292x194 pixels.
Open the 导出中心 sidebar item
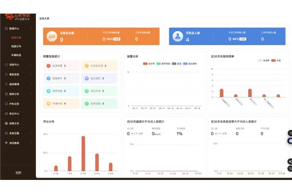(x=14, y=113)
